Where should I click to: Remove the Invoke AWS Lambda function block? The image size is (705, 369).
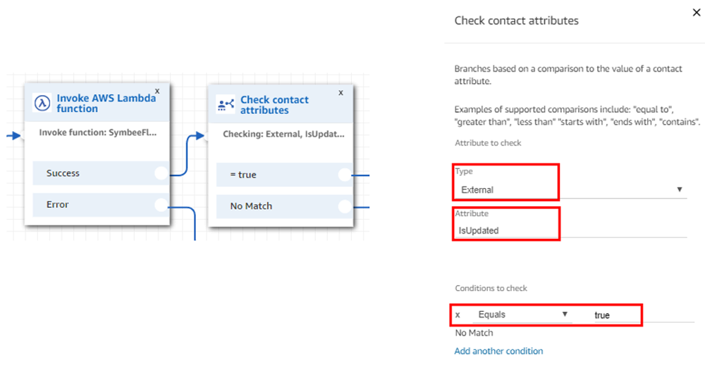click(x=157, y=91)
